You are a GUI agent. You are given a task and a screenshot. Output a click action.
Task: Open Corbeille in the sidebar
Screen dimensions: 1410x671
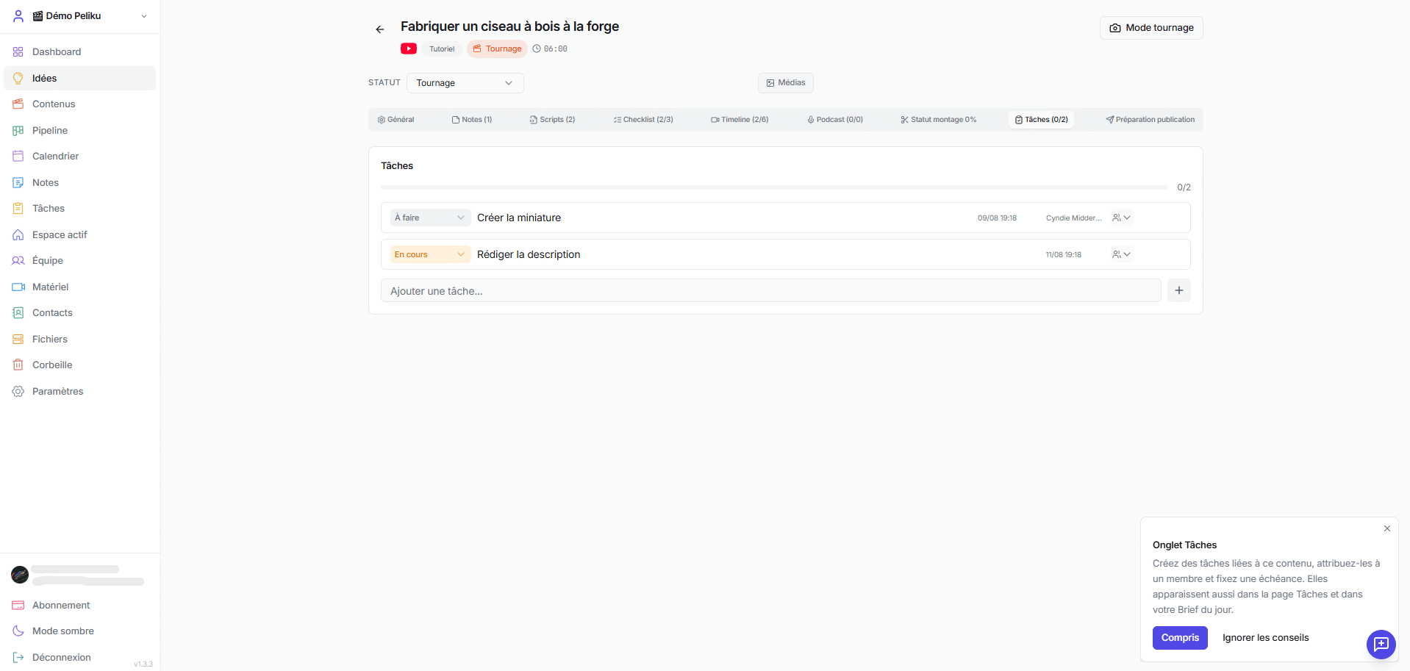80,365
